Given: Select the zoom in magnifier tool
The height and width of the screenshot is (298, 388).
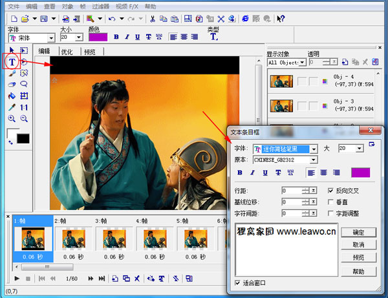Looking at the screenshot, I should 12,119.
